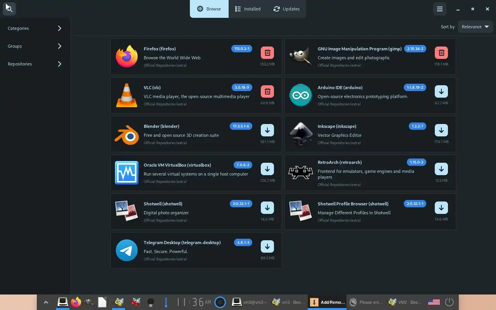Click the Arduino IDE logo
The image size is (496, 310).
coord(301,95)
